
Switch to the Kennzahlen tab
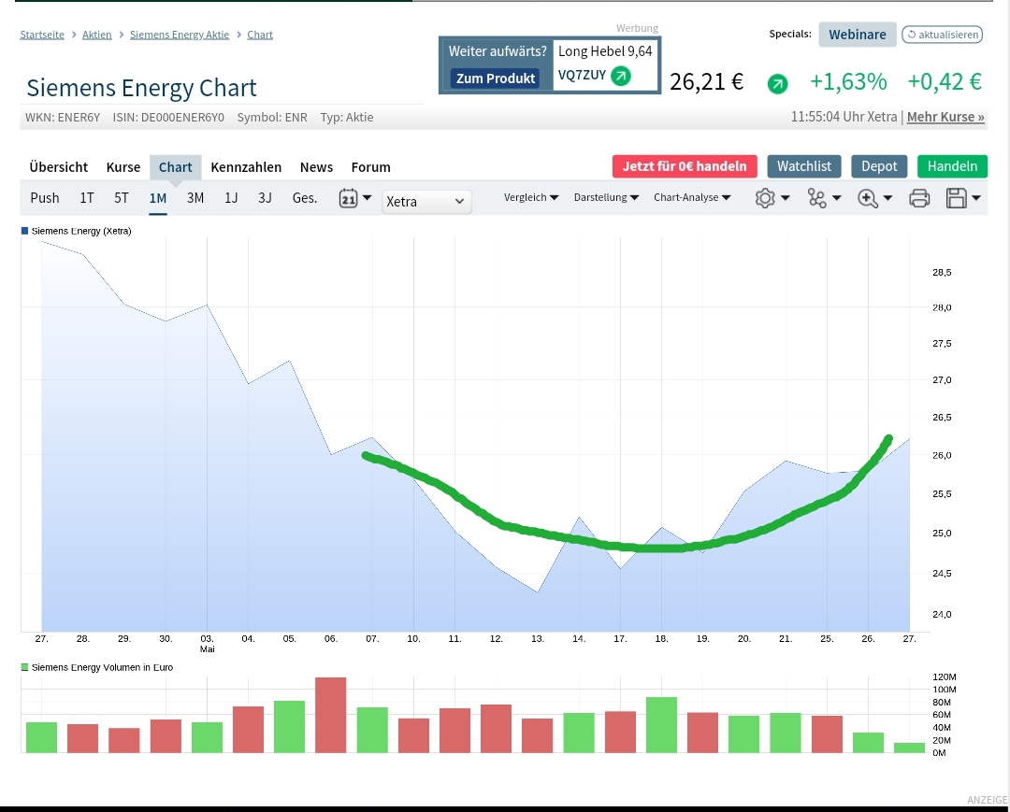pos(246,167)
